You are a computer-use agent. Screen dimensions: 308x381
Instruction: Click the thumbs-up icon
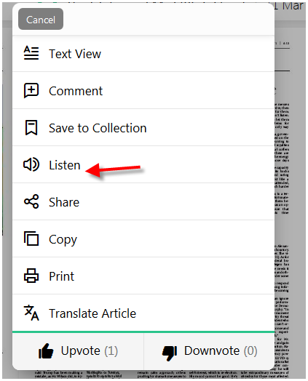tap(46, 351)
